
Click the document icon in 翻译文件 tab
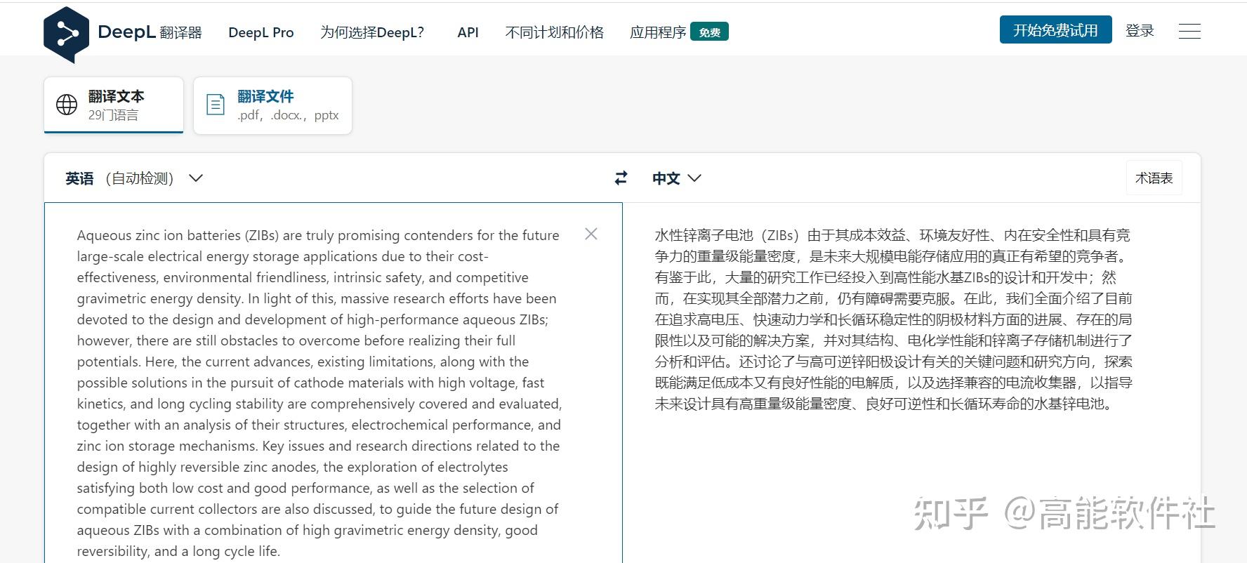click(x=216, y=105)
